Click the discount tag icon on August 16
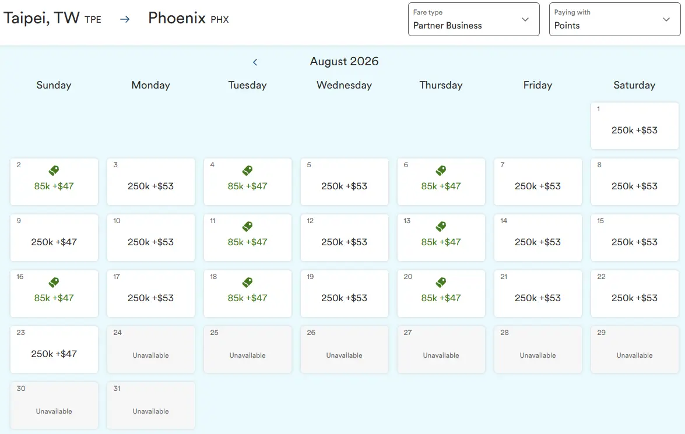This screenshot has width=685, height=434. (x=54, y=283)
